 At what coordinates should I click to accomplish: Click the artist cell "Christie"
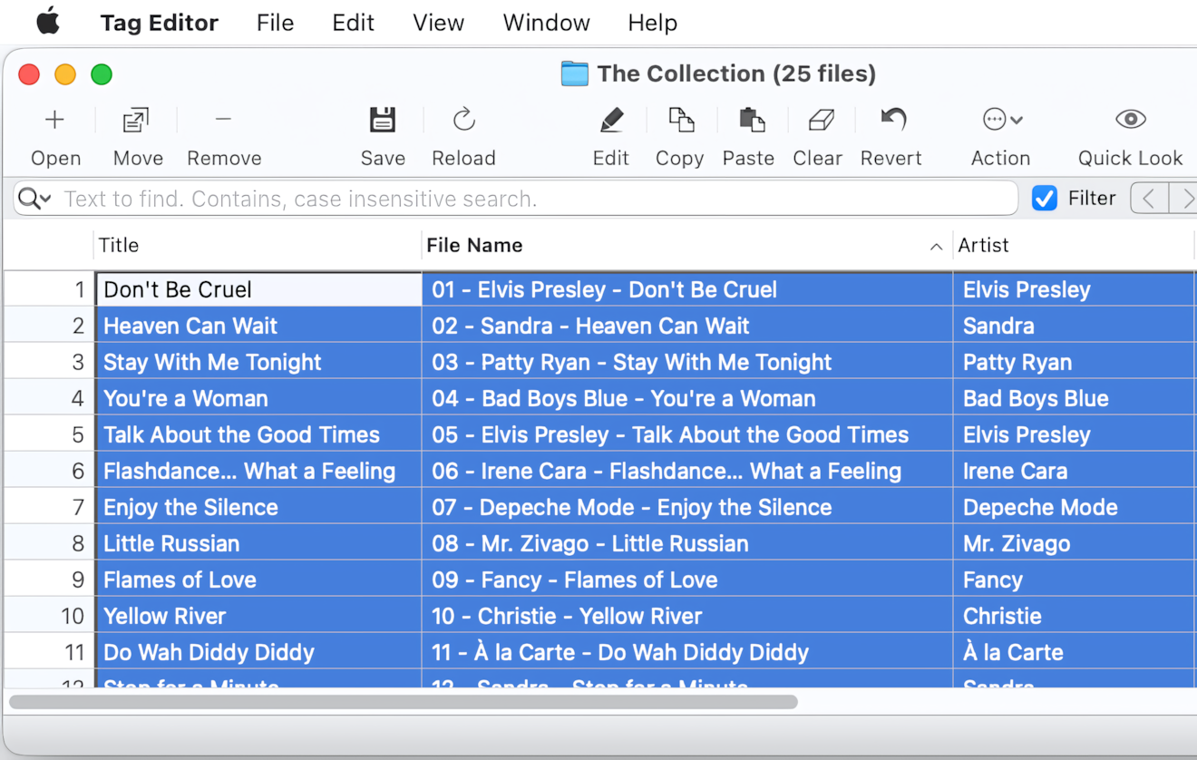coord(1074,616)
